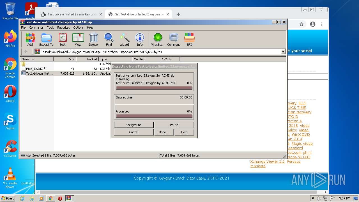Sort file list by CRC32 column
The height and width of the screenshot is (202, 359).
pyautogui.click(x=170, y=59)
